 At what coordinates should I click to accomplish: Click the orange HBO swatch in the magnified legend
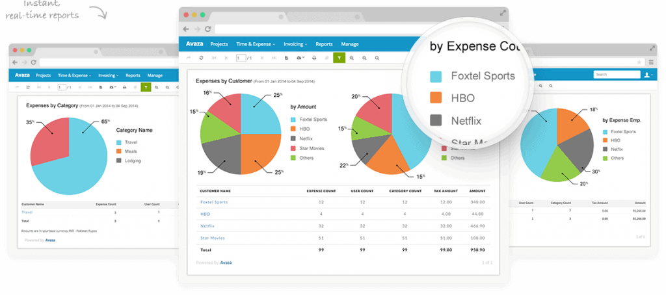436,98
